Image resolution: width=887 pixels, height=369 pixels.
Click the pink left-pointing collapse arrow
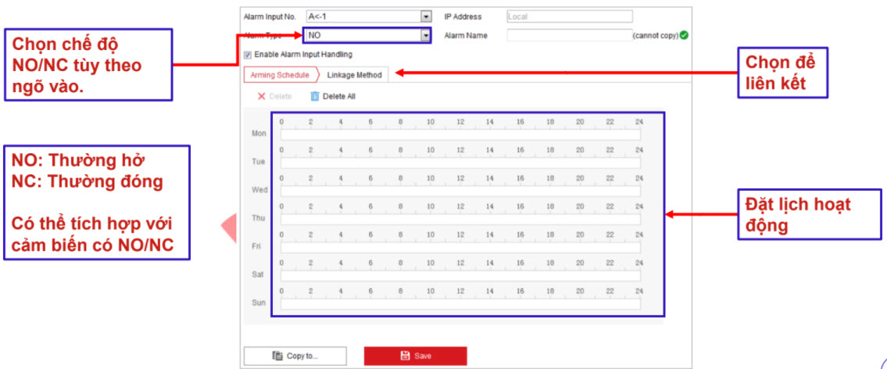point(229,227)
